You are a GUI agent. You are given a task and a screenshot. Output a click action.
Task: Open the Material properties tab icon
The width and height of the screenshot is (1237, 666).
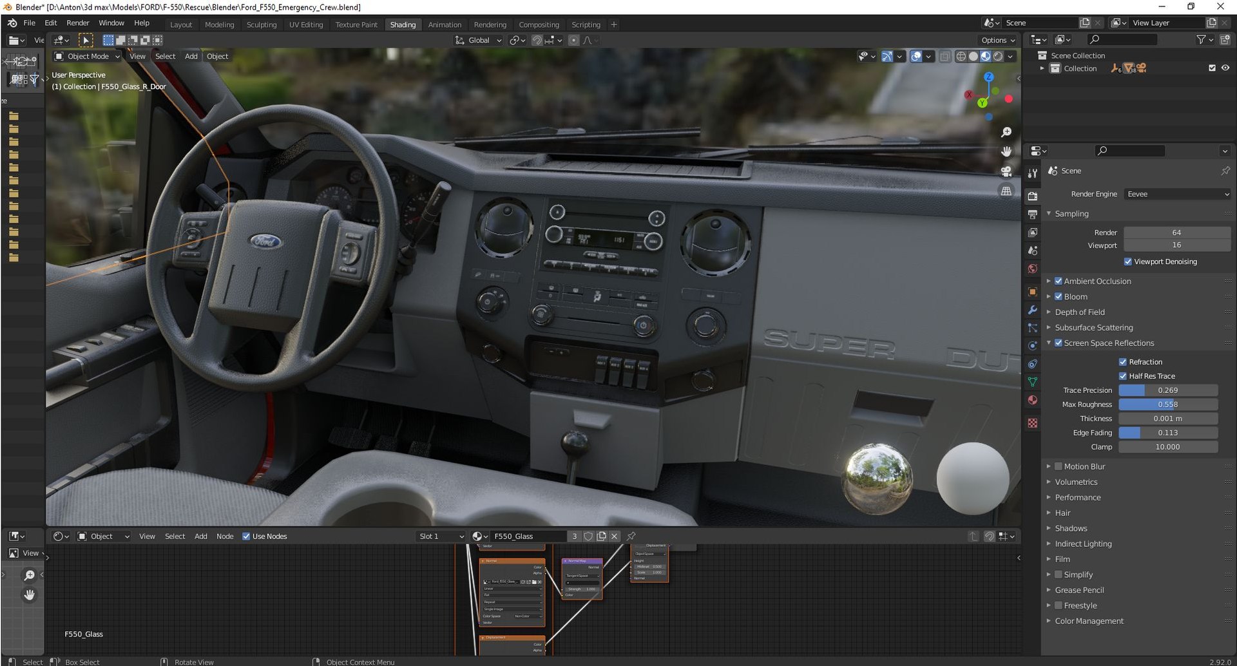[x=1033, y=400]
